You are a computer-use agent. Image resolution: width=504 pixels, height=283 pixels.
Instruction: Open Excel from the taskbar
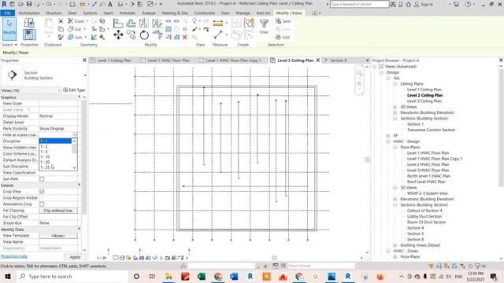202,276
